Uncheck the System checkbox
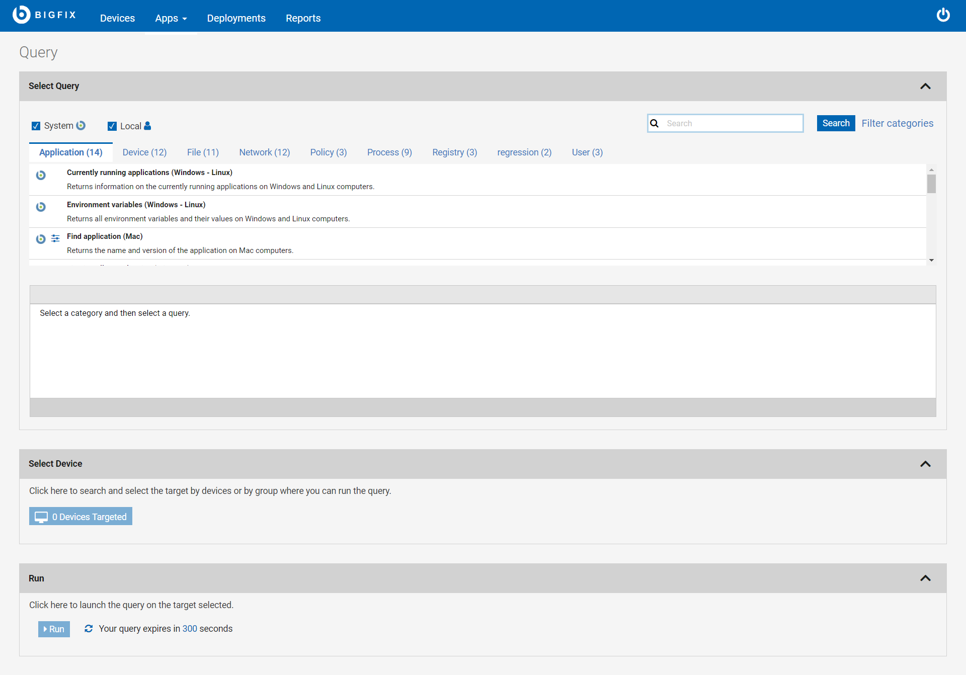The width and height of the screenshot is (966, 675). pos(36,126)
